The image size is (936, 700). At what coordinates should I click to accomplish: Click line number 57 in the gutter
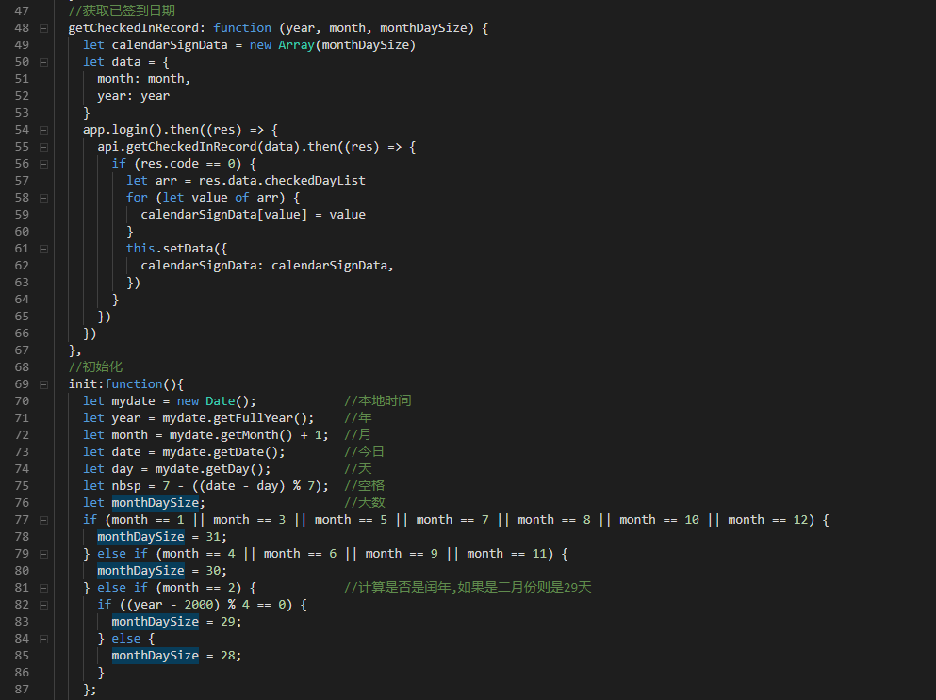22,180
